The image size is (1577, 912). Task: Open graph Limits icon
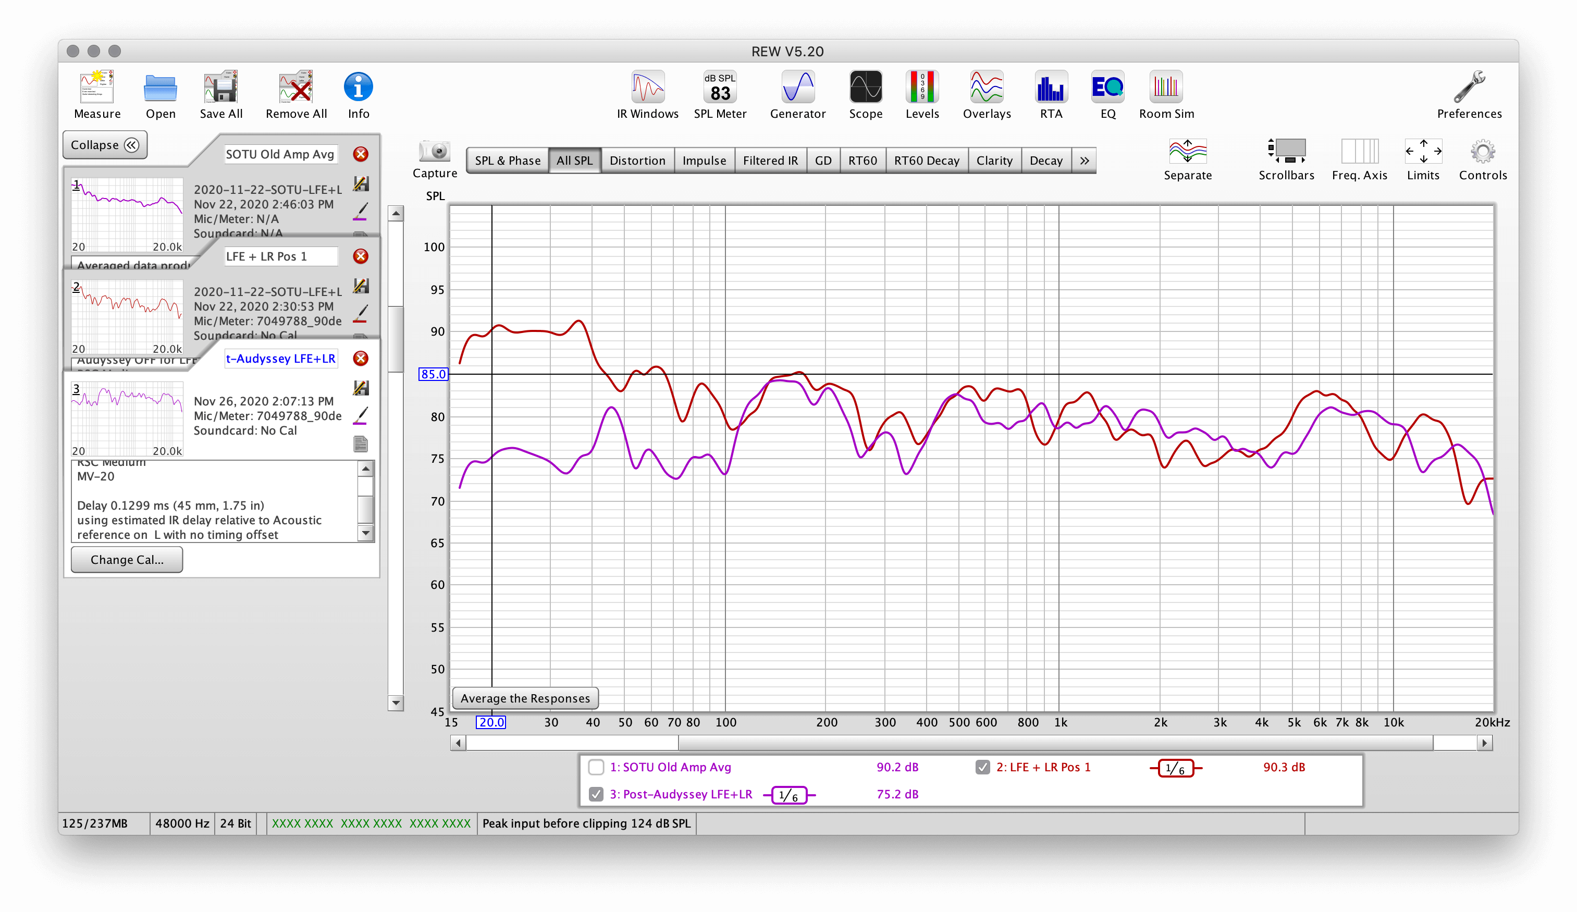pyautogui.click(x=1423, y=152)
